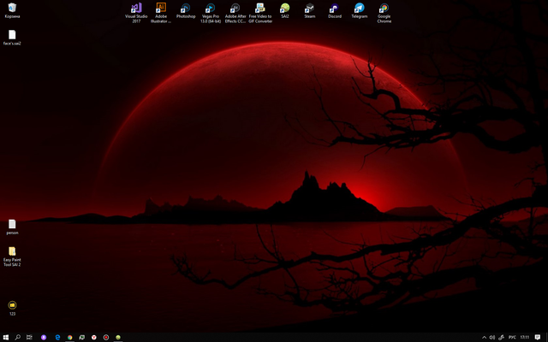Open the taskbar search magnifier
This screenshot has width=548, height=342.
tap(17, 337)
